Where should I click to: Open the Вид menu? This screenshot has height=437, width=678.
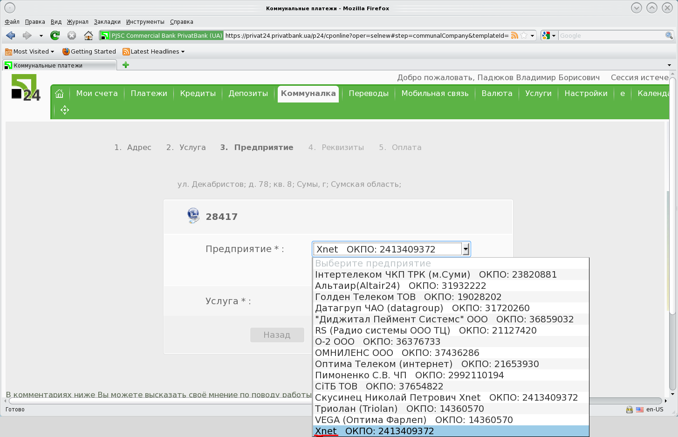pyautogui.click(x=56, y=22)
